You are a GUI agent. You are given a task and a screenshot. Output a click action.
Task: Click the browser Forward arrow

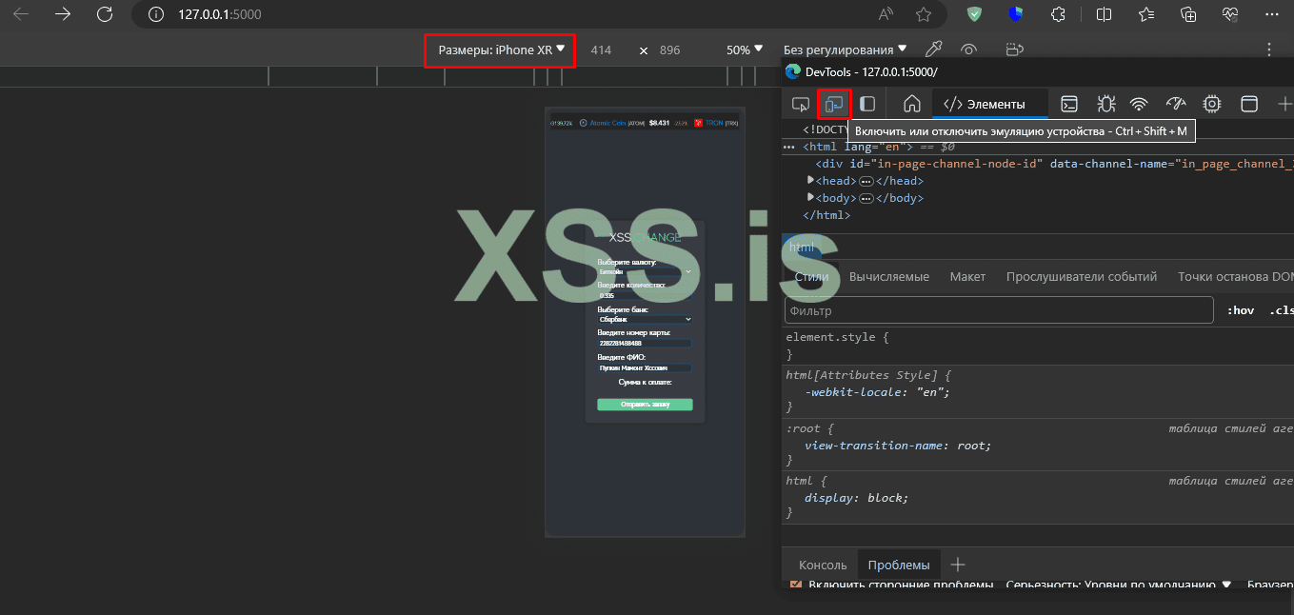[x=63, y=14]
